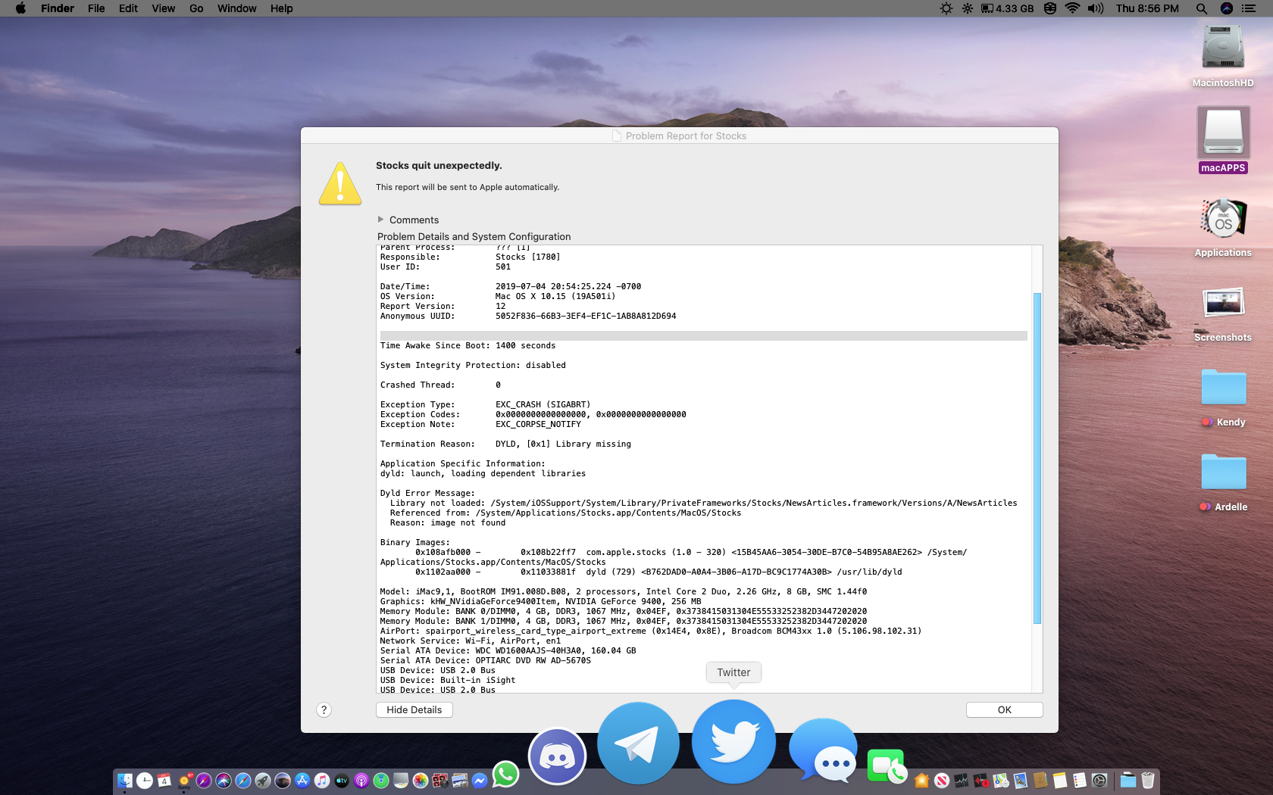The image size is (1273, 795).
Task: Open Photo Booth from the Dock
Action: tap(440, 780)
